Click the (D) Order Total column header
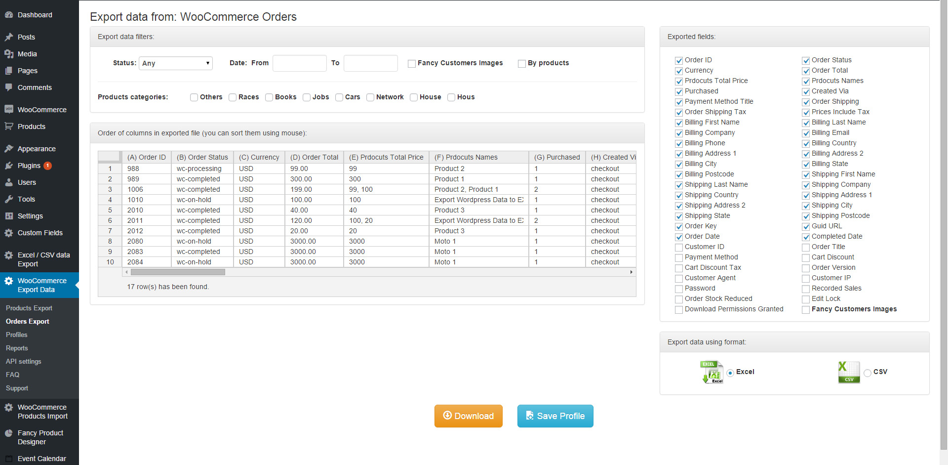The height and width of the screenshot is (465, 948). click(314, 157)
